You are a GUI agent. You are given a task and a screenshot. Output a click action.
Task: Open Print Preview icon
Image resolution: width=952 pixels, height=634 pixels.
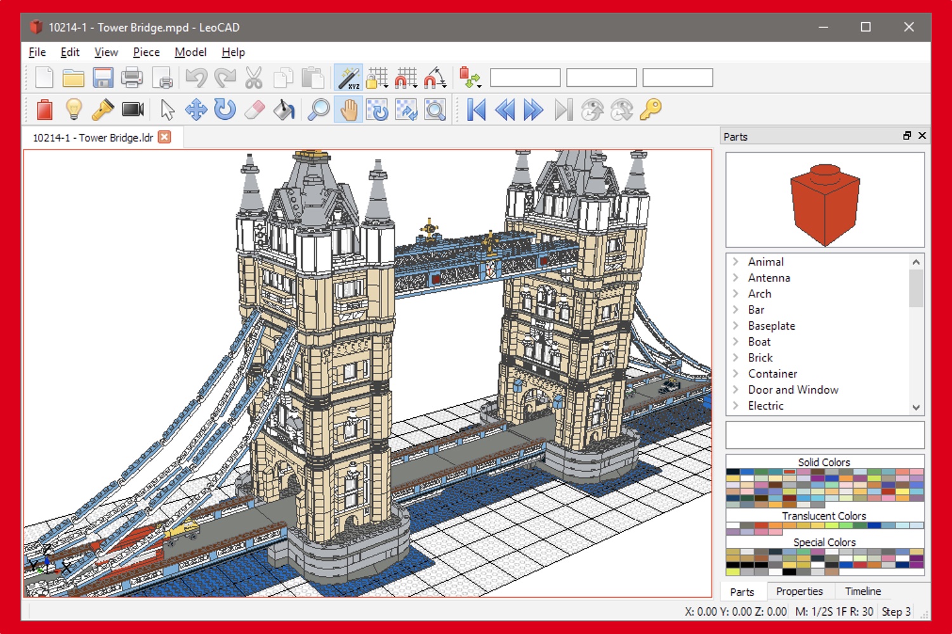point(162,78)
